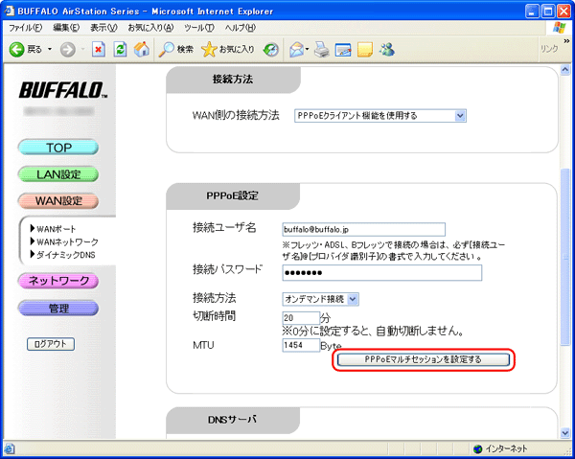Open the 表示(V) menu
Image resolution: width=575 pixels, height=459 pixels.
tap(103, 28)
